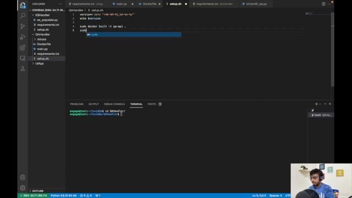Switch to the Dockerfile editor tab
Viewport: 352px width, 198px height.
(x=150, y=4)
